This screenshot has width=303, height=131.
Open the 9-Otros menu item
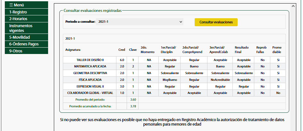pos(26,51)
